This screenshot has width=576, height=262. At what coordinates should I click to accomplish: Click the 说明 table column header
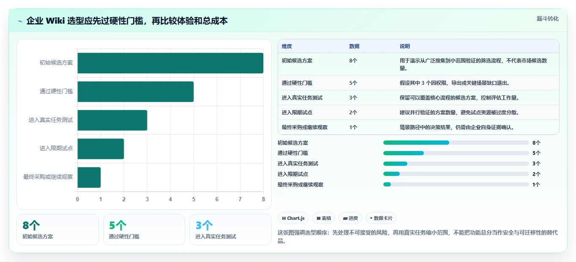click(x=405, y=46)
